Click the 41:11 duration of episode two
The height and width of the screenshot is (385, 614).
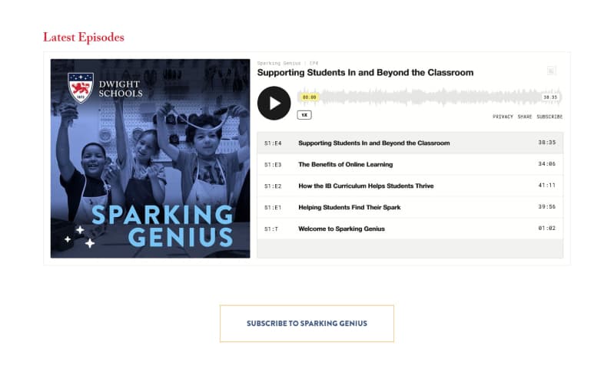point(546,186)
